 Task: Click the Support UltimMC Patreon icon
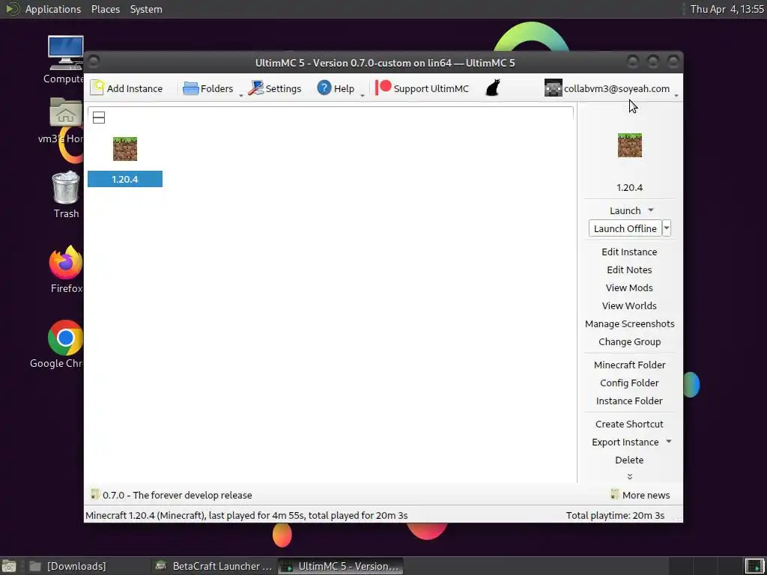tap(383, 88)
